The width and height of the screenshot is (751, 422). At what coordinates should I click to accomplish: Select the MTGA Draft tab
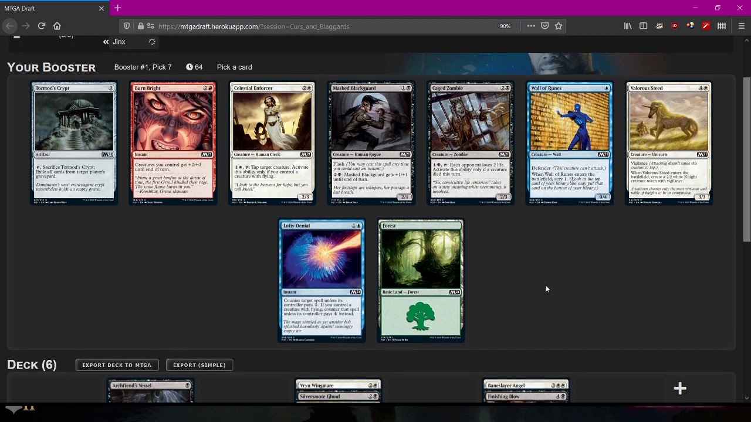54,8
